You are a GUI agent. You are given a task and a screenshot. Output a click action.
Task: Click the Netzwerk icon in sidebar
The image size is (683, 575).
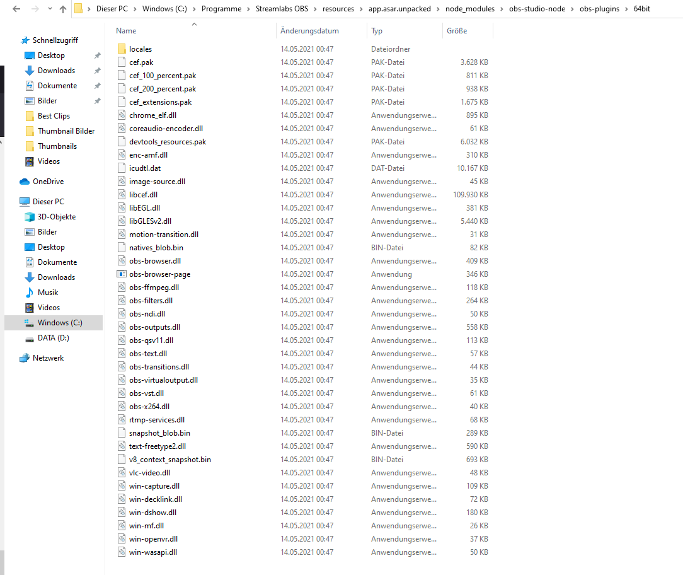click(x=25, y=358)
